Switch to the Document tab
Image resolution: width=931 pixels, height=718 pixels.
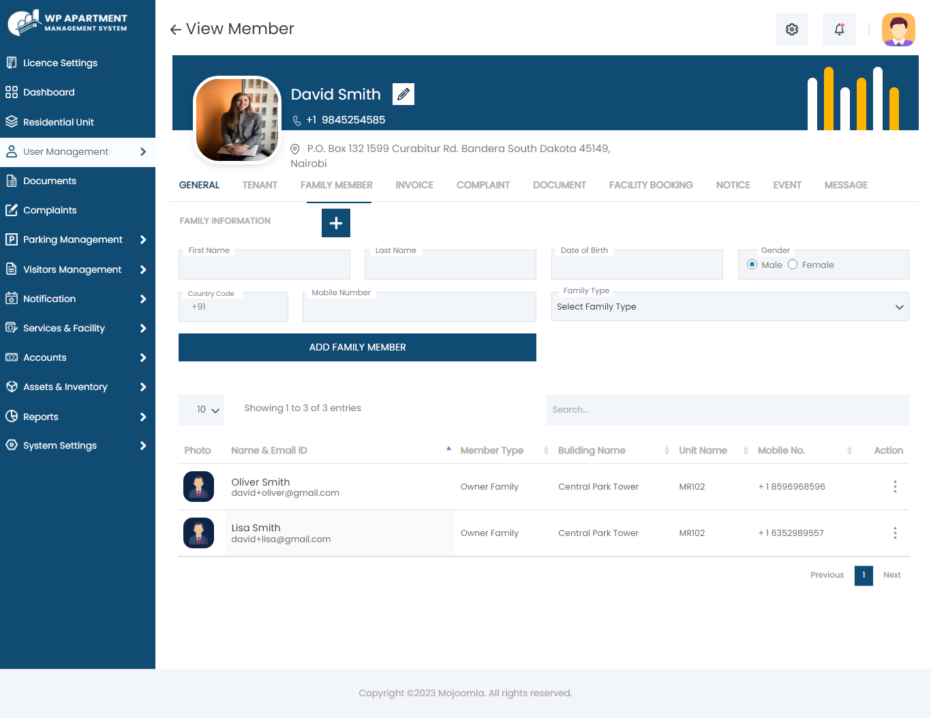click(x=560, y=185)
